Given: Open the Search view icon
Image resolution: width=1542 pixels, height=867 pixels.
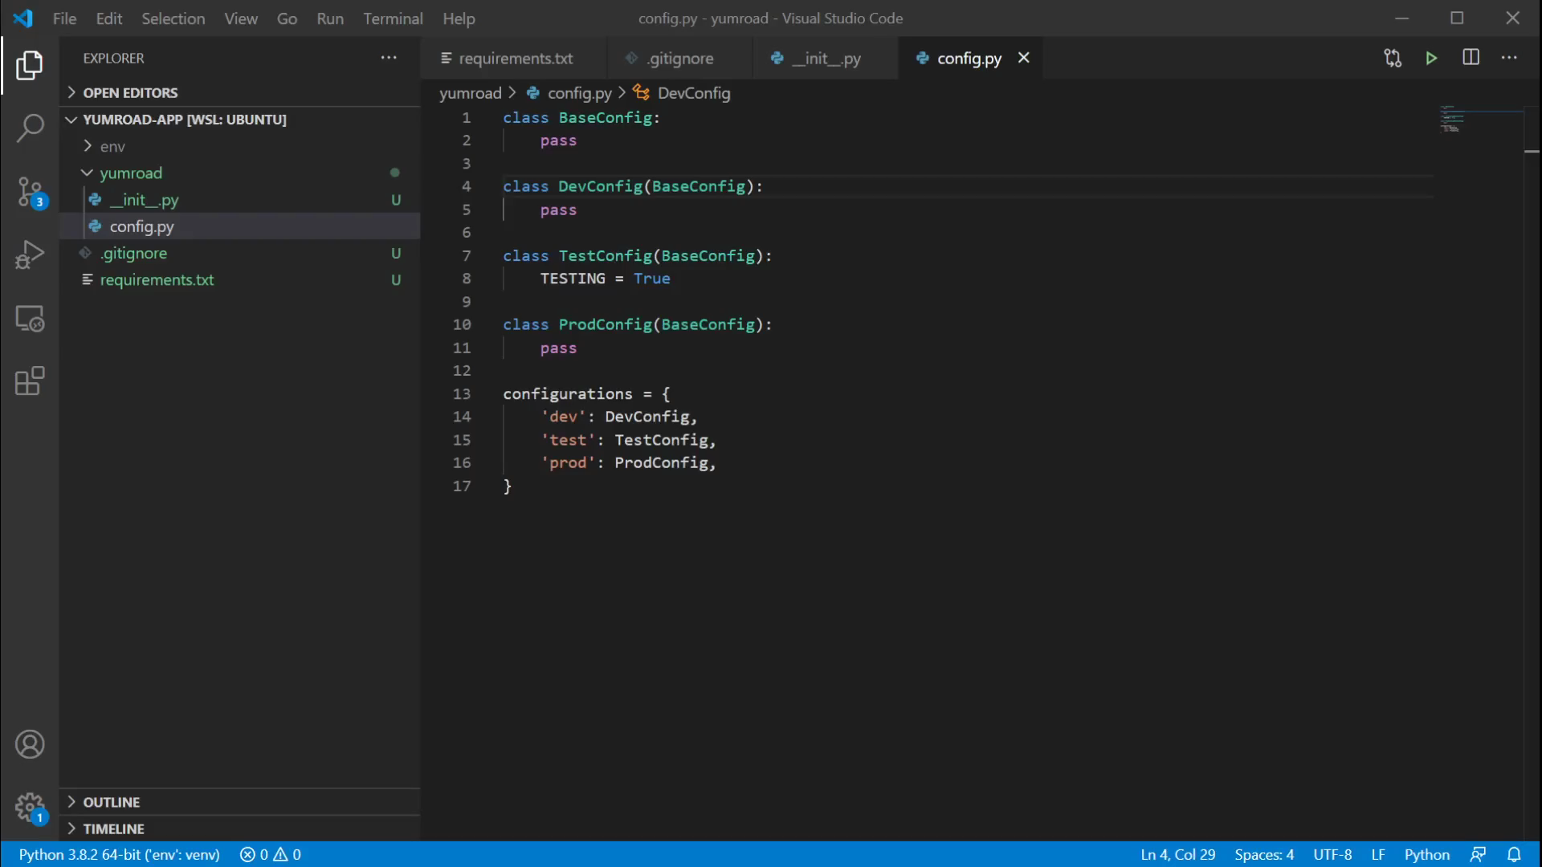Looking at the screenshot, I should click(30, 128).
